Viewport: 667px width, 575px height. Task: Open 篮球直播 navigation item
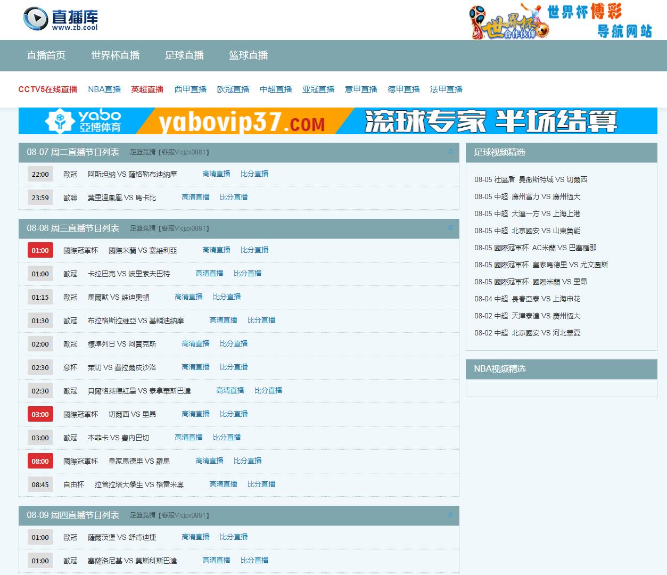(x=249, y=55)
